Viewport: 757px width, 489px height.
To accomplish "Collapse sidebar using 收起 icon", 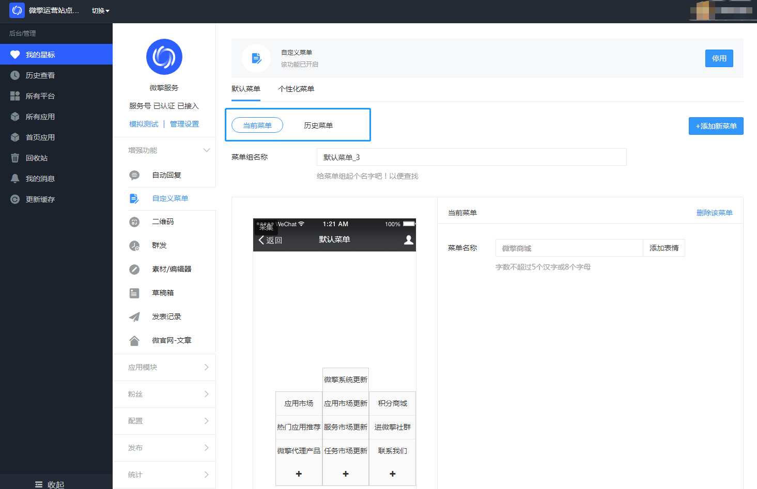I will (x=39, y=484).
